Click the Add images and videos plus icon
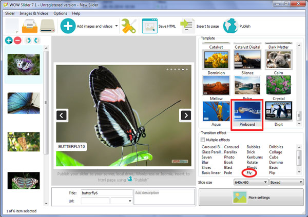Image resolution: width=308 pixels, height=217 pixels. point(68,26)
